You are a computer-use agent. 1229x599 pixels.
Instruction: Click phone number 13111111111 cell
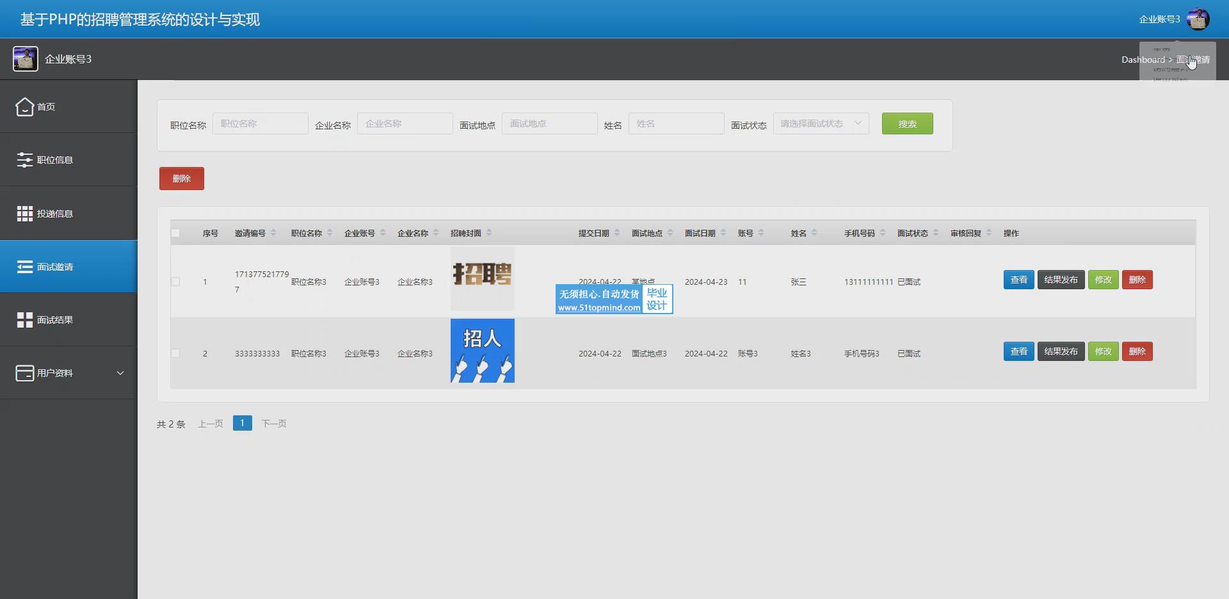[x=869, y=282]
